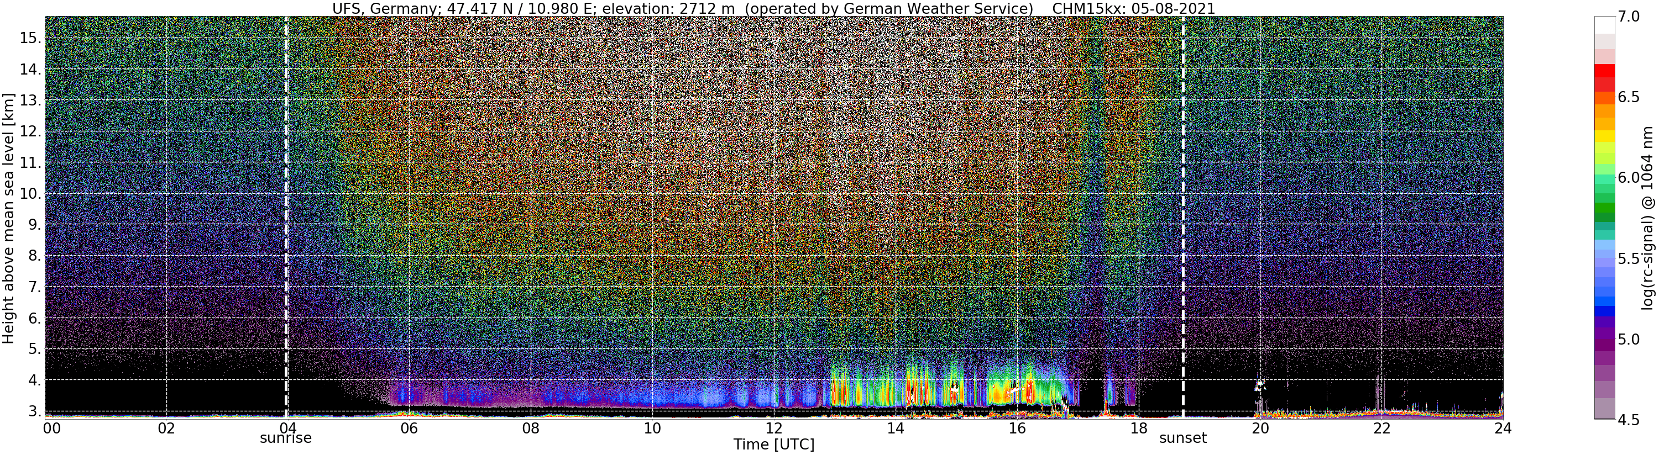Click the 06 hour tick on the time axis

click(409, 428)
